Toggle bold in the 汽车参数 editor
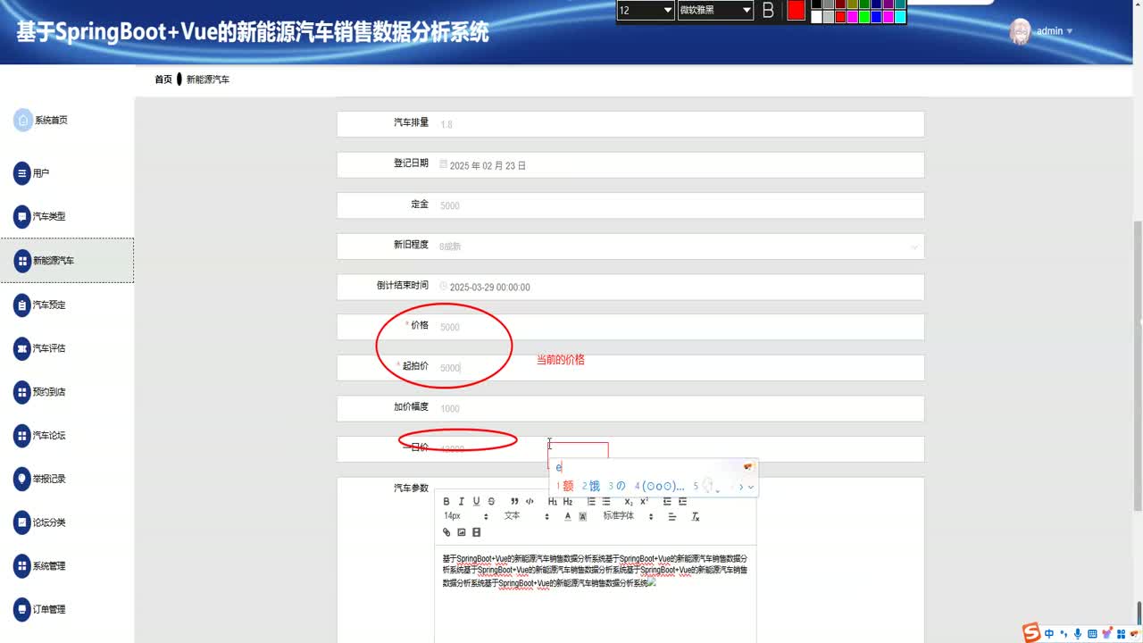This screenshot has height=643, width=1143. (446, 502)
